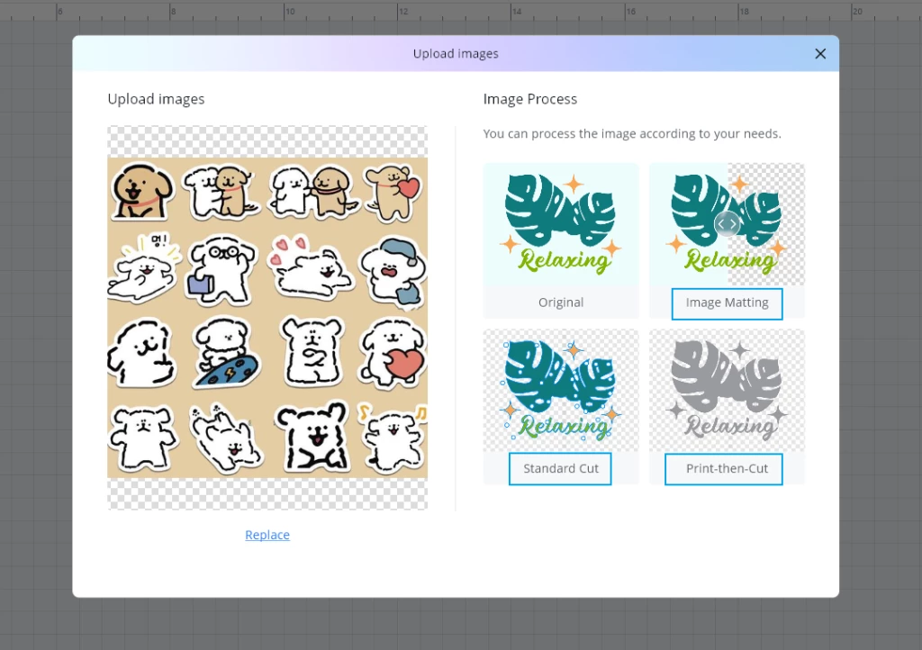The width and height of the screenshot is (922, 650).
Task: Click the dog riding the blue surfboard
Action: 226,353
